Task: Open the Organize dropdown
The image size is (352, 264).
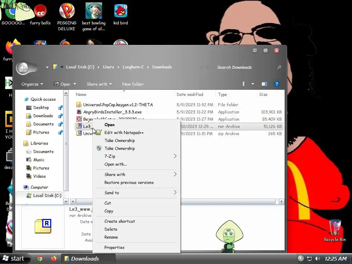Action: [32, 84]
